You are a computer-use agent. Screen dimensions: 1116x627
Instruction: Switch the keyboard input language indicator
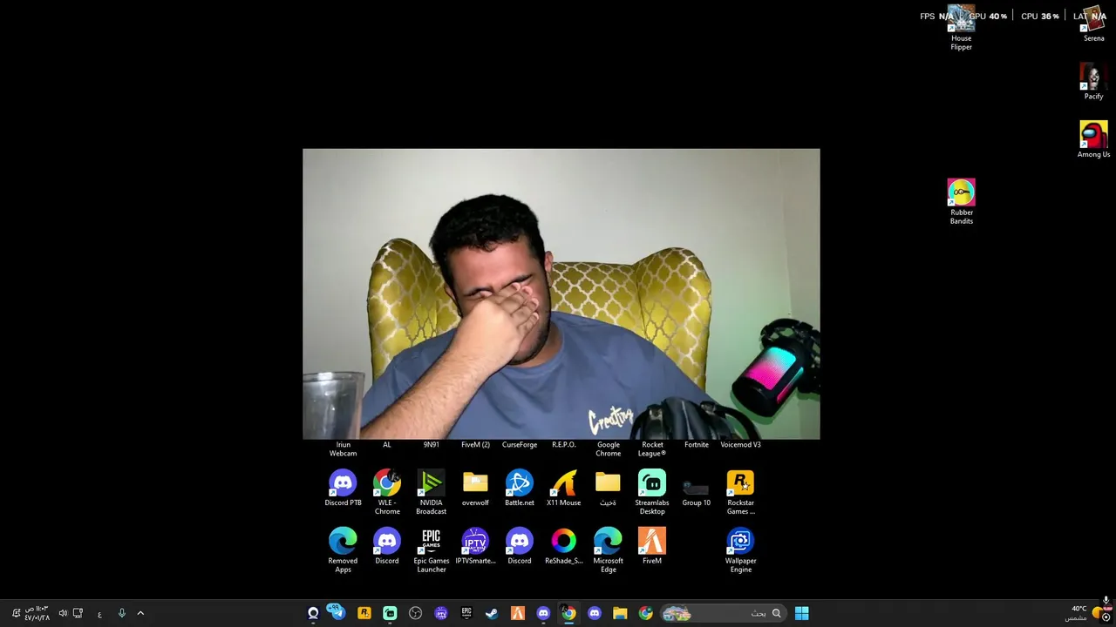point(99,613)
